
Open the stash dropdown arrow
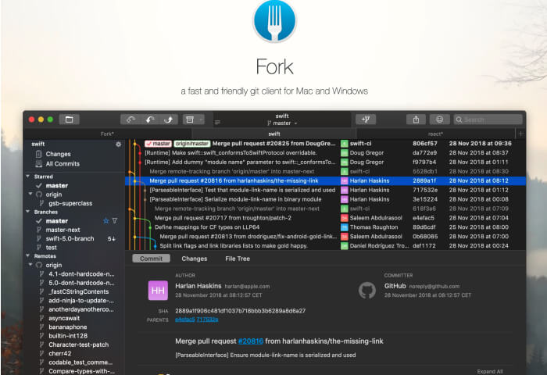pyautogui.click(x=201, y=120)
